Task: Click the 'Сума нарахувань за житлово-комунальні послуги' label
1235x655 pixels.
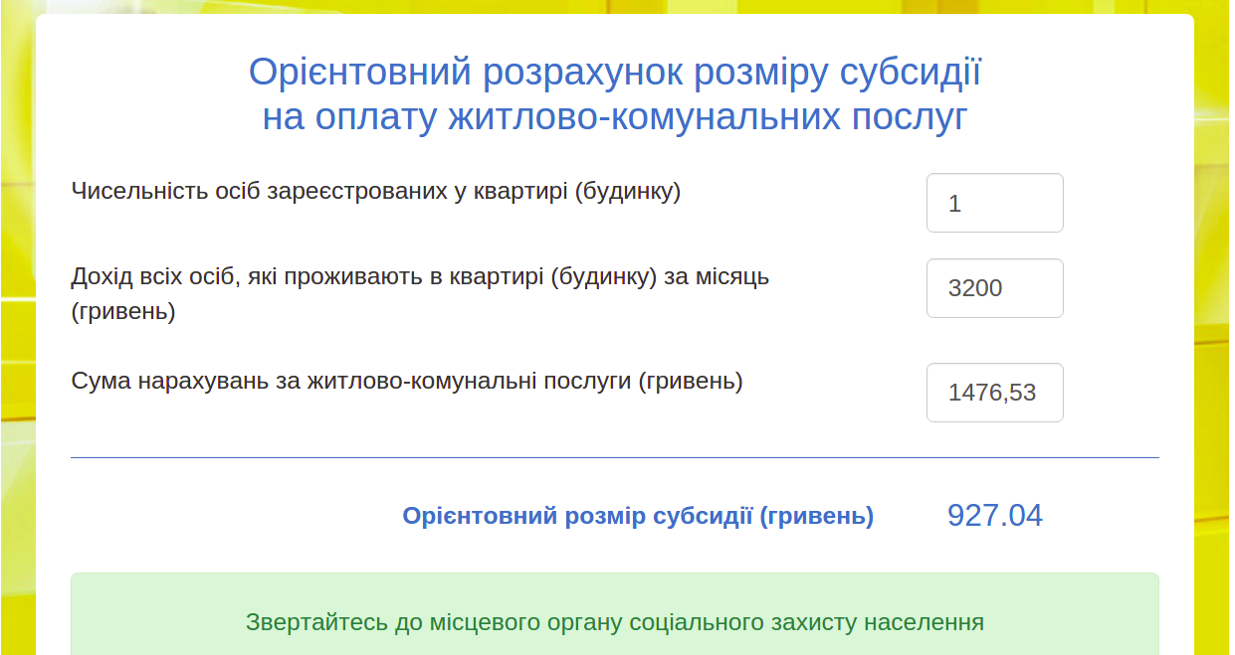Action: (x=406, y=381)
